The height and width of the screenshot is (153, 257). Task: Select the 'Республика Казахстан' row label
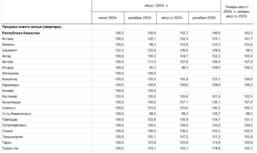pos(21,33)
